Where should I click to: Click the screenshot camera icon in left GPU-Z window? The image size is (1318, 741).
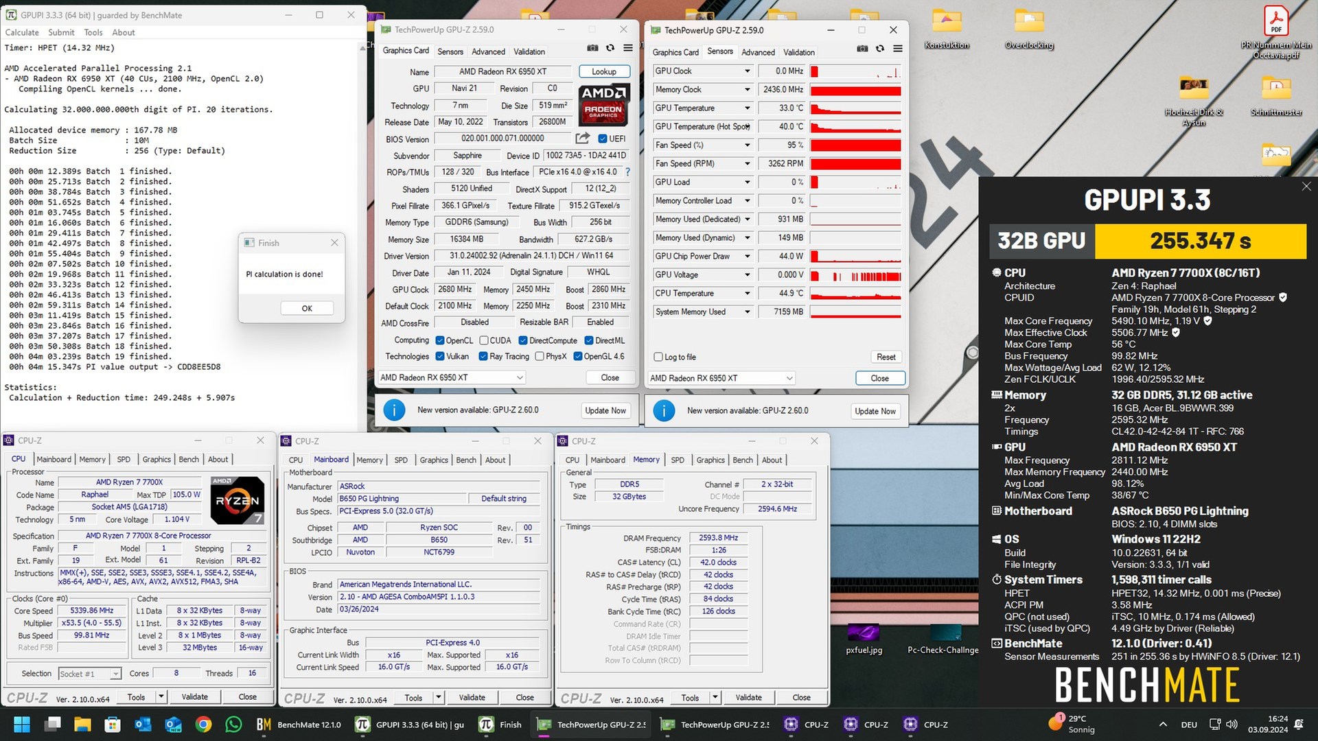[x=592, y=48]
